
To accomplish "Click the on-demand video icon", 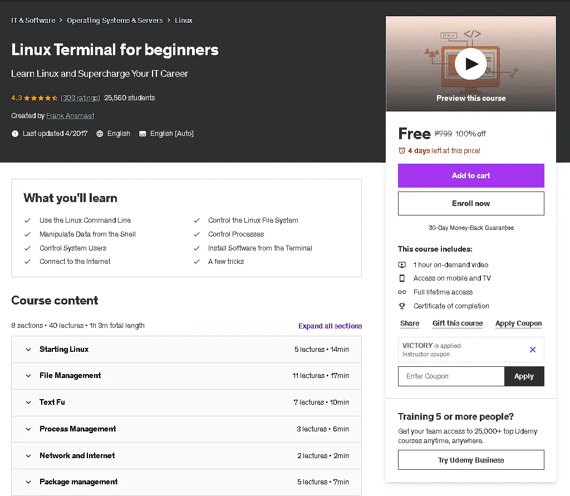I will coord(402,265).
